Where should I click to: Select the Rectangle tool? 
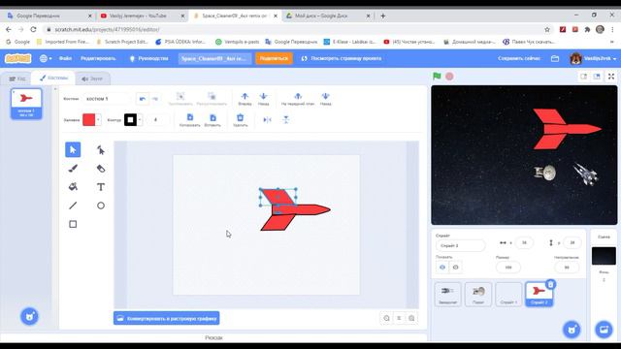(73, 224)
